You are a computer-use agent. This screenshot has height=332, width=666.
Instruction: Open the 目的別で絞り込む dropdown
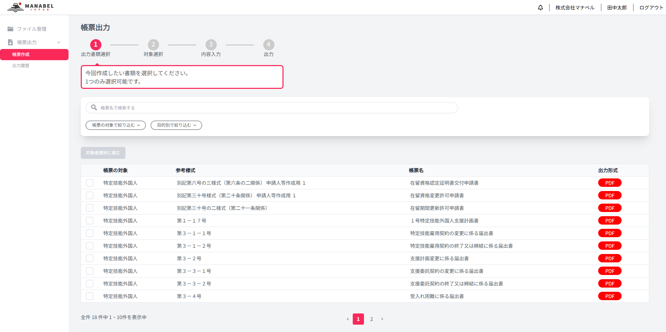[x=176, y=125]
